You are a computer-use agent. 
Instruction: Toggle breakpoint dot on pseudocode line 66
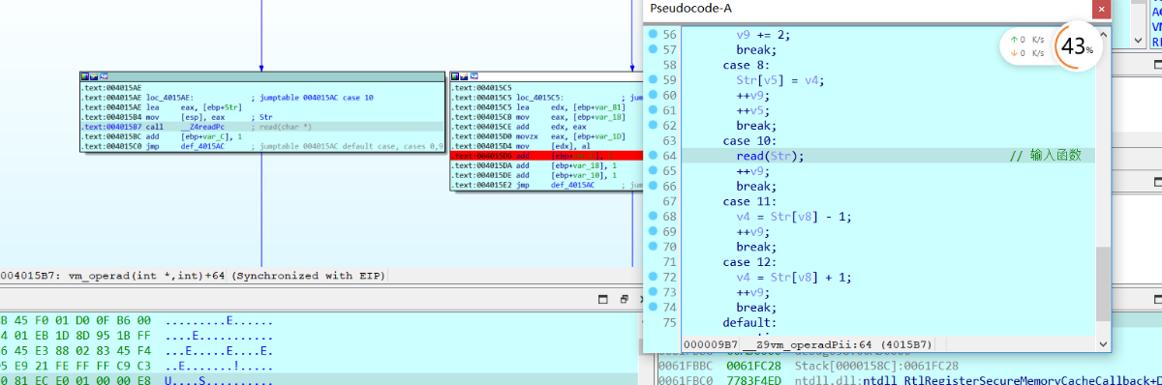click(654, 186)
